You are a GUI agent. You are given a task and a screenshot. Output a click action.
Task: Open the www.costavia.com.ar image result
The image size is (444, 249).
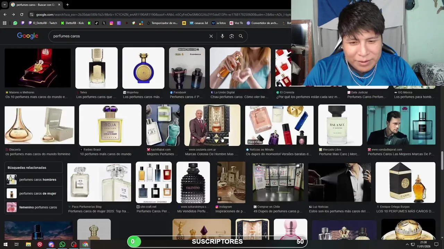[212, 125]
